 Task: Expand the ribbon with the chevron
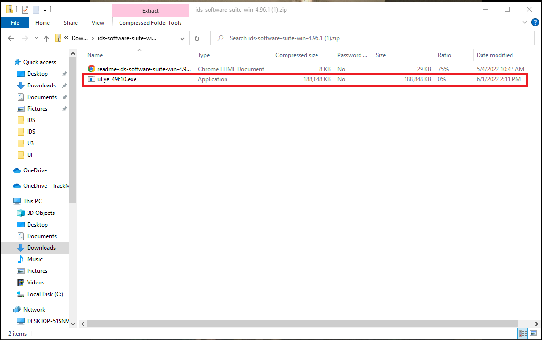click(x=525, y=22)
